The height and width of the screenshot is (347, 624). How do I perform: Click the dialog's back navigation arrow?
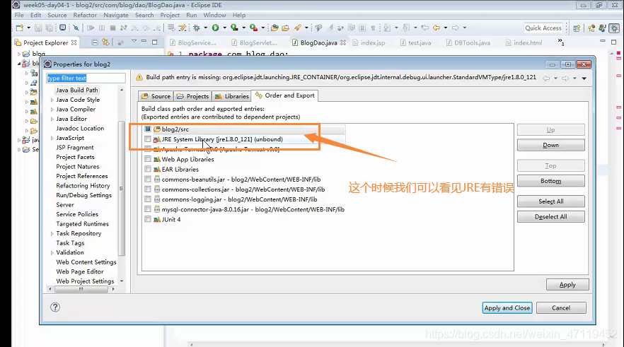point(546,78)
